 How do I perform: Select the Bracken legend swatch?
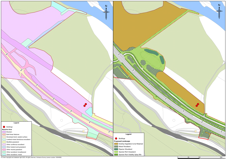4,132
